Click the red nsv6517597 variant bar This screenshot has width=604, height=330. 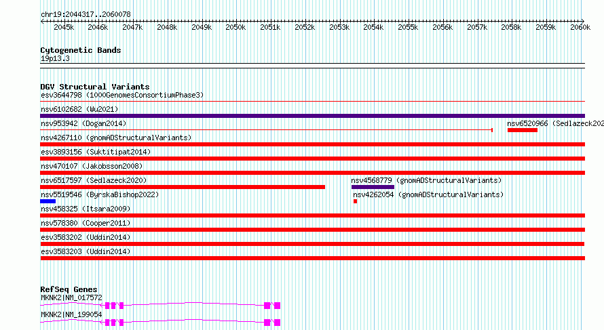click(183, 187)
